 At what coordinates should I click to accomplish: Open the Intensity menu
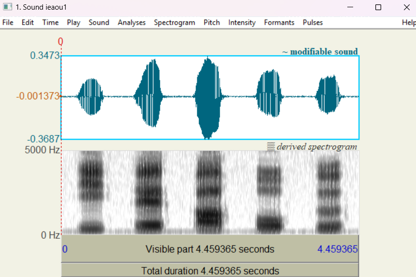(x=242, y=23)
